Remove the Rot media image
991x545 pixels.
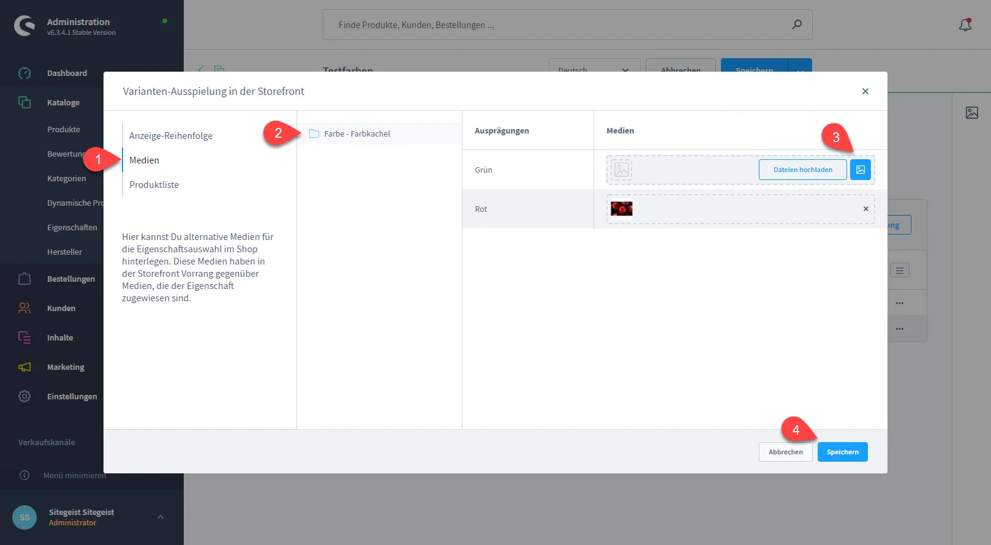[865, 209]
